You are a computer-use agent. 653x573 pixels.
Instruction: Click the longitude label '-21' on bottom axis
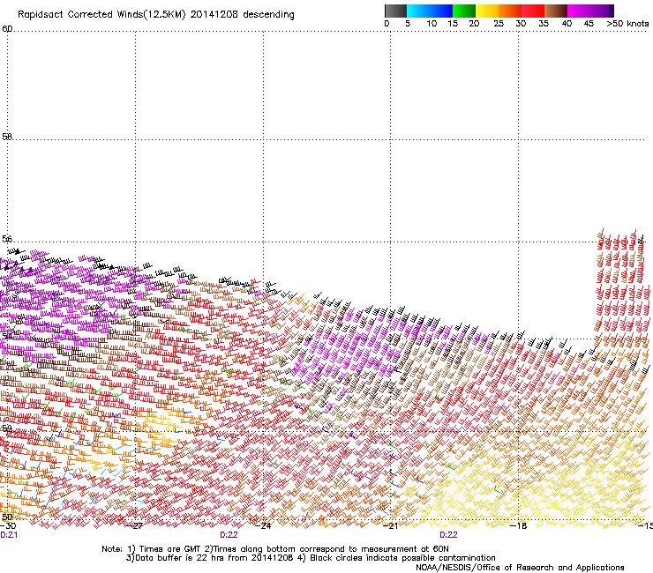tap(390, 526)
